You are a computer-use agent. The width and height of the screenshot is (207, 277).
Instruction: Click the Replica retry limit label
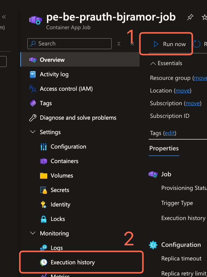pyautogui.click(x=184, y=273)
